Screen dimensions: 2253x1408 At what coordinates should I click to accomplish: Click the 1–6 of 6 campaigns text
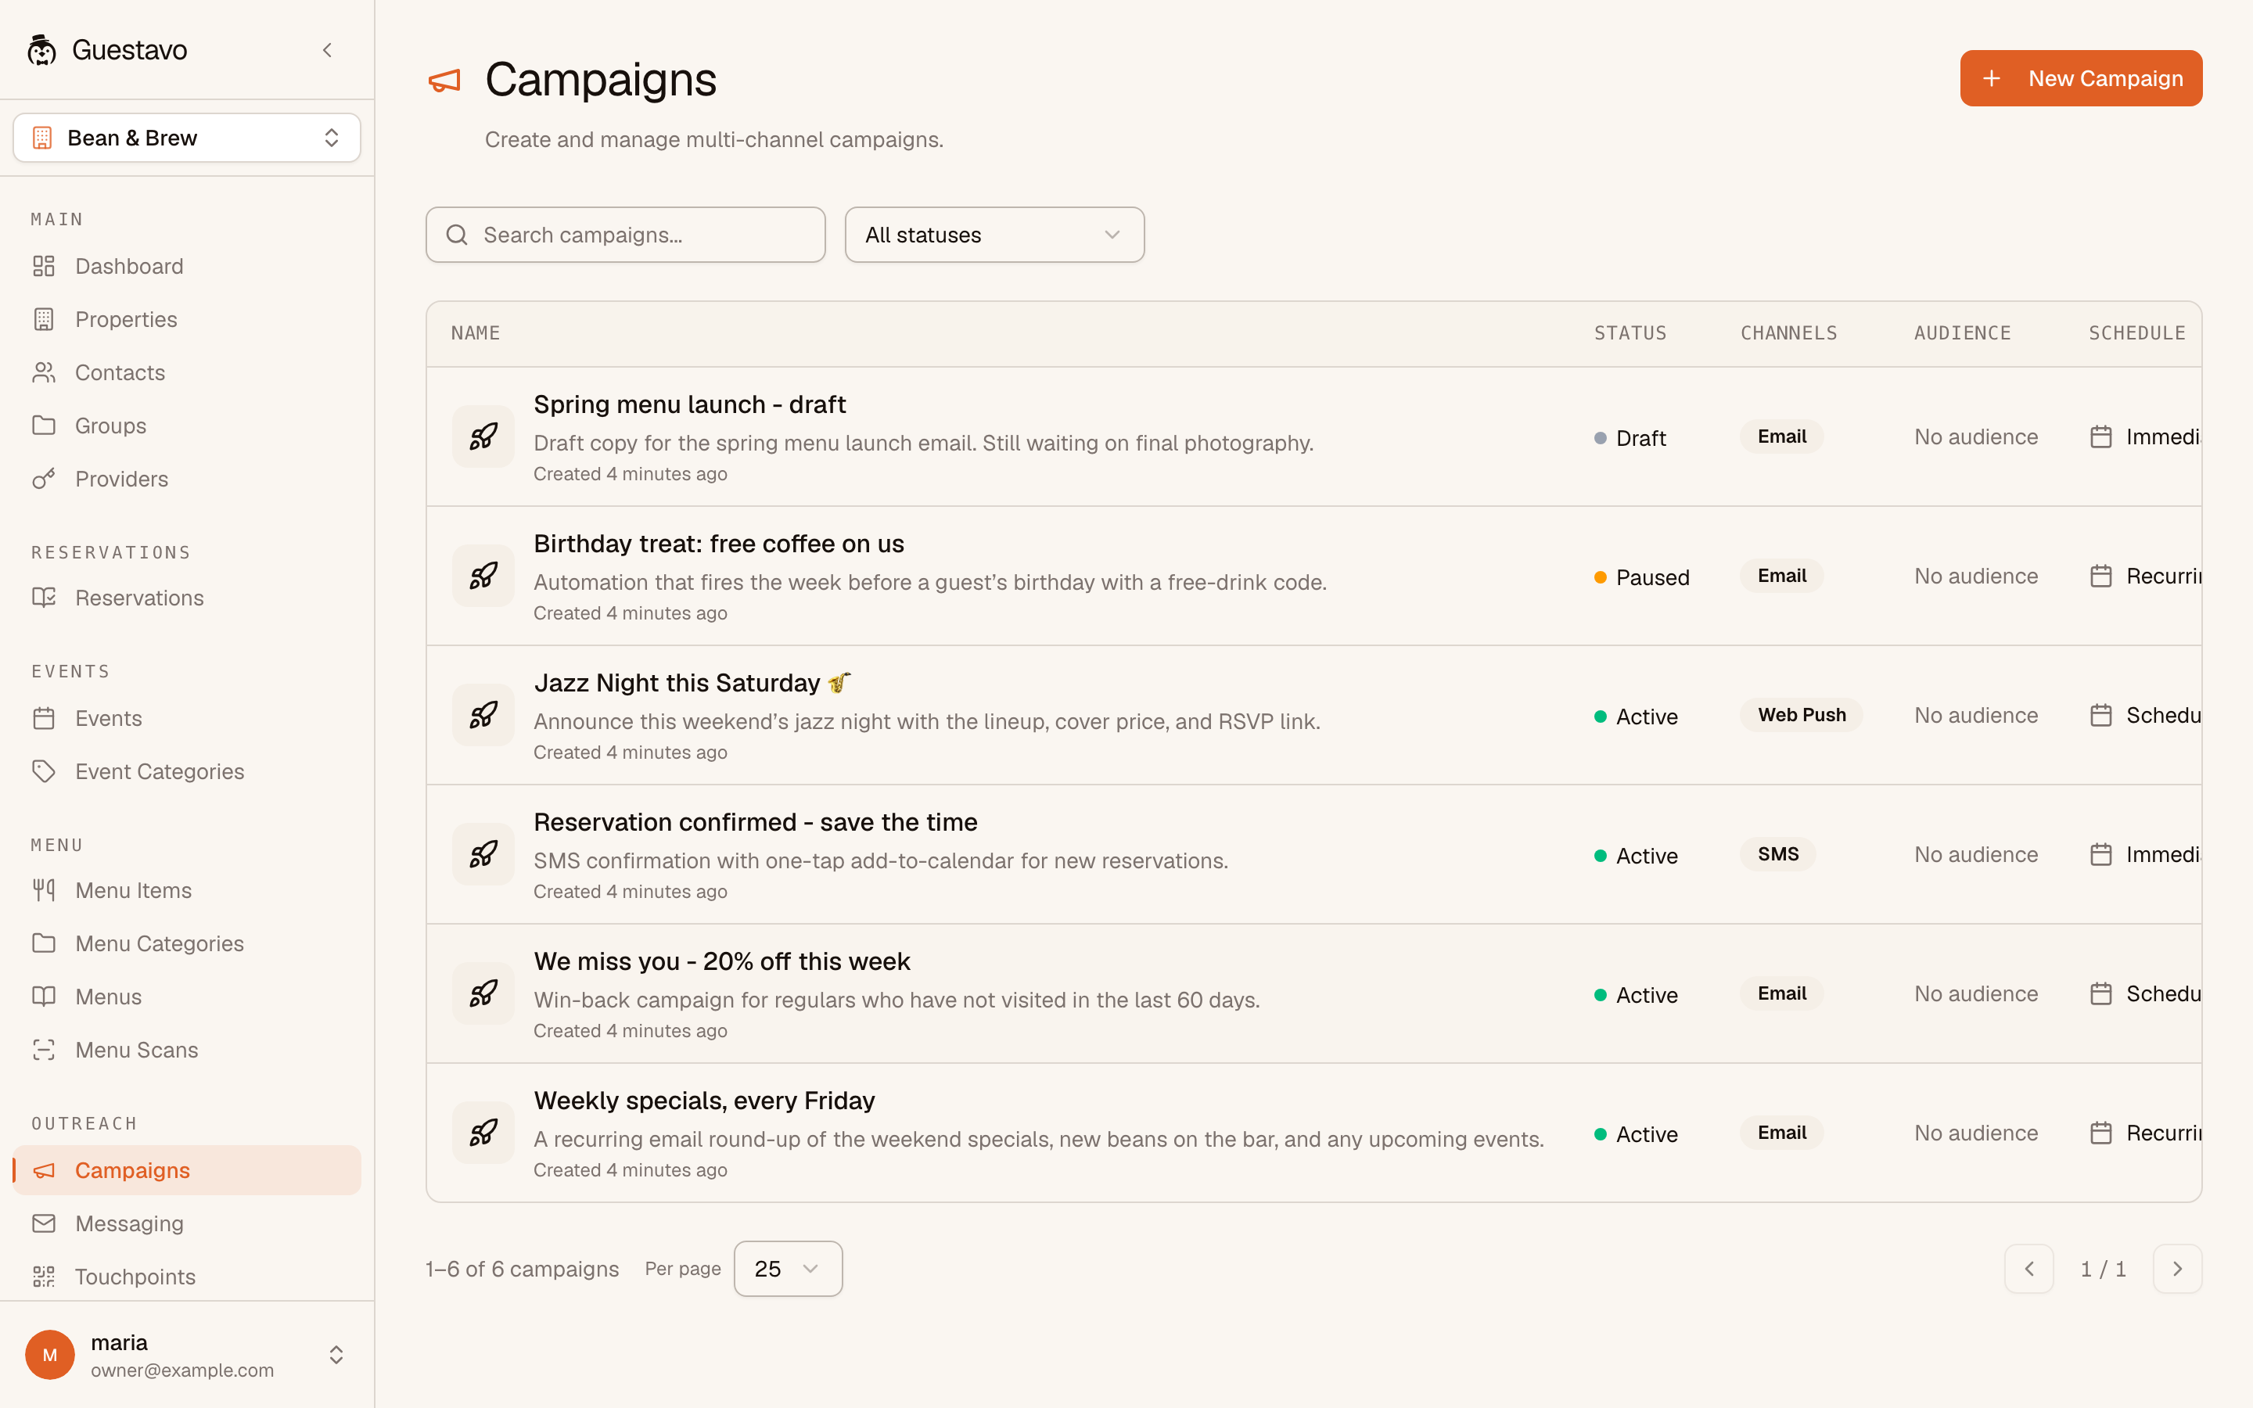pos(521,1270)
